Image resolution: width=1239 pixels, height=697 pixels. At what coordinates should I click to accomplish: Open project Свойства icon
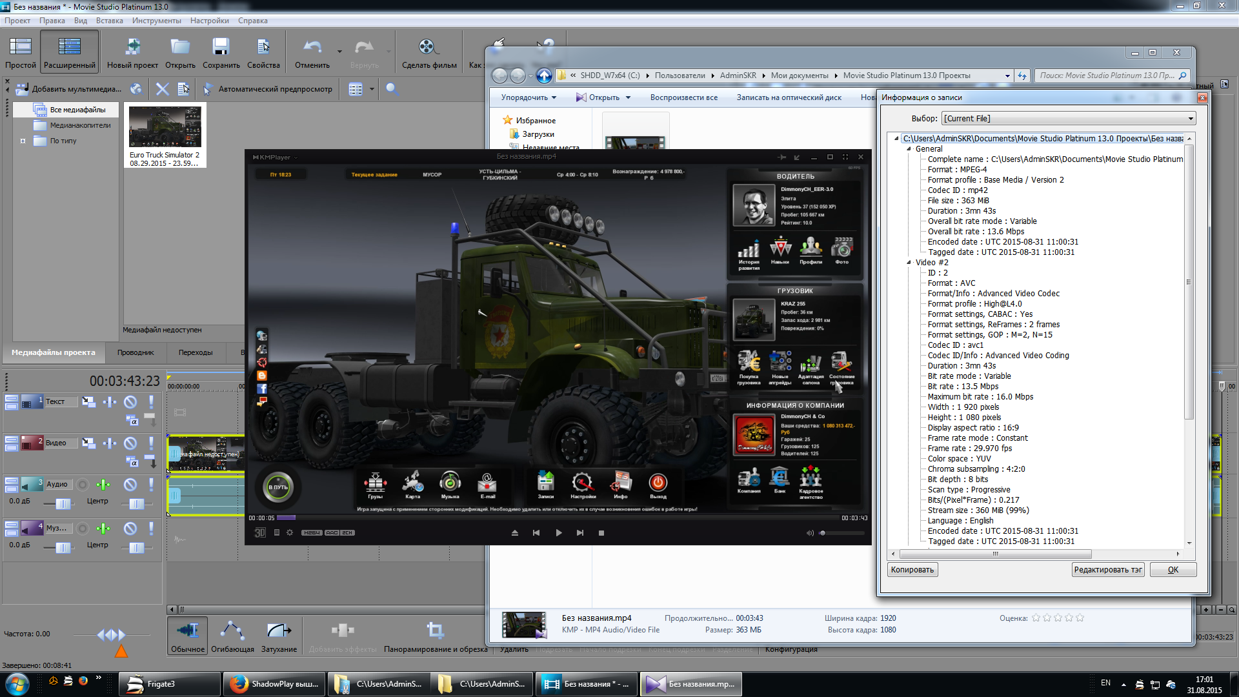click(263, 47)
